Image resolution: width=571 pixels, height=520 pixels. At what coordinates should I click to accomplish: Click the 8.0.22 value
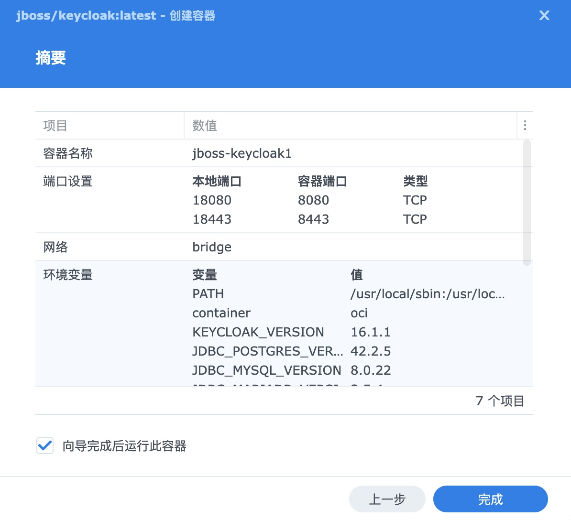[x=371, y=370]
